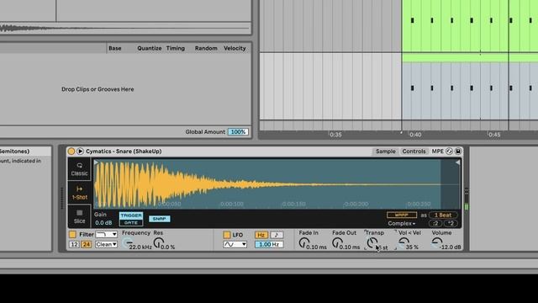Open the Clean filter circuit dropdown

[x=106, y=244]
